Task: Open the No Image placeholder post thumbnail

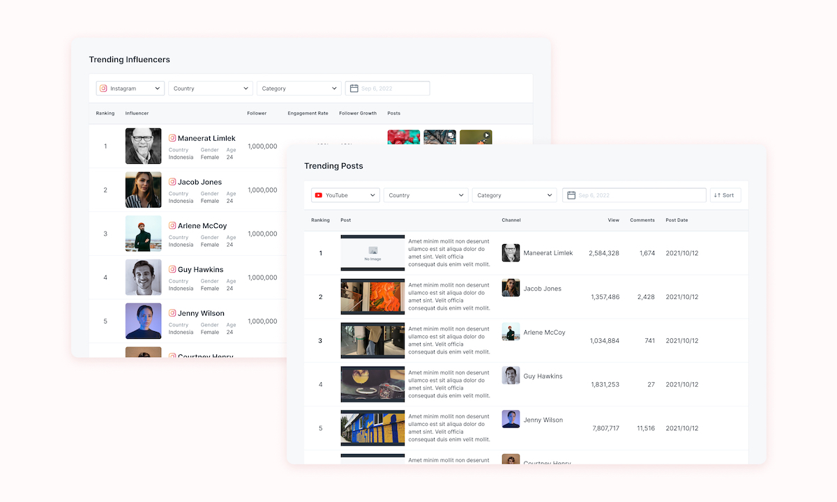Action: (x=372, y=252)
